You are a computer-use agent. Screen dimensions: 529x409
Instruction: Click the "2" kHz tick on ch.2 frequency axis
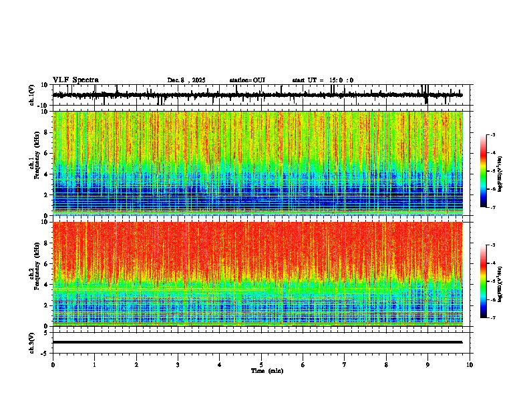[47, 305]
